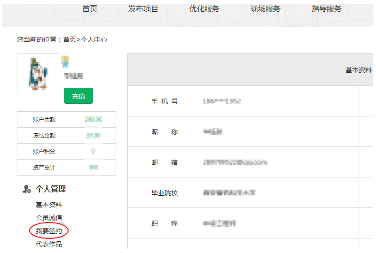Click the member badge icon beside the avatar
376x253 pixels.
tap(65, 61)
